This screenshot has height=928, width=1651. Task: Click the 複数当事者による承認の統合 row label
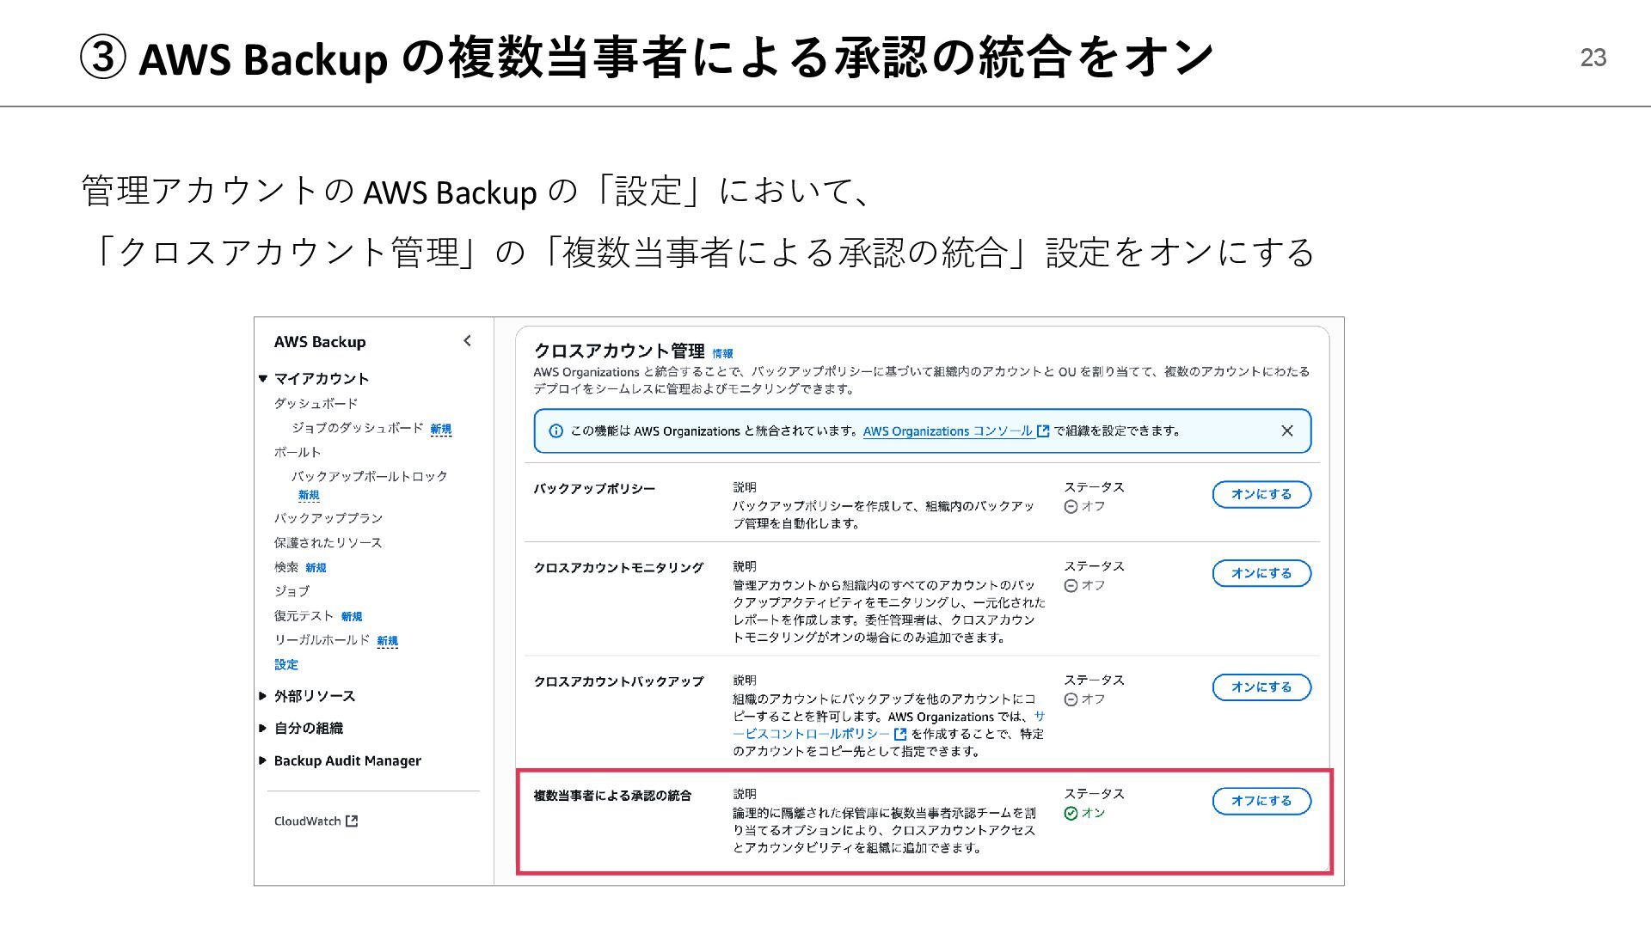[x=612, y=796]
